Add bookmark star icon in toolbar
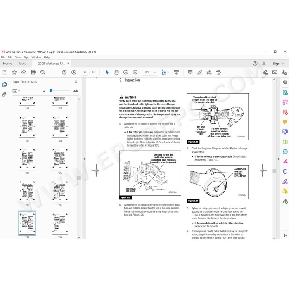 [14, 72]
